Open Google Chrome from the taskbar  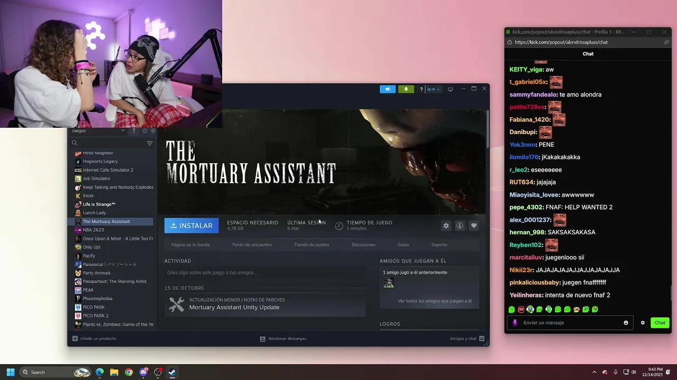click(x=129, y=372)
